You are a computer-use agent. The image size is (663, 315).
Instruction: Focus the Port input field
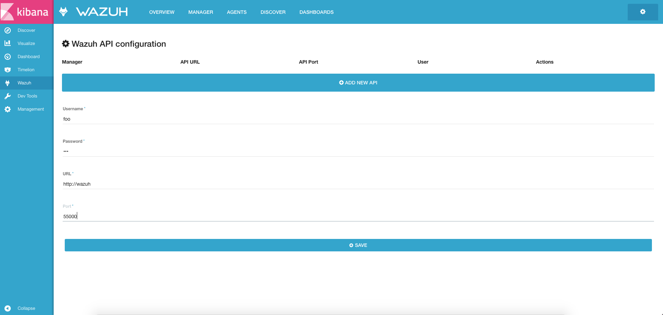point(358,216)
